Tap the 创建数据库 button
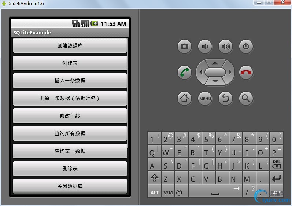Screen dimensions: 292x206 70,45
